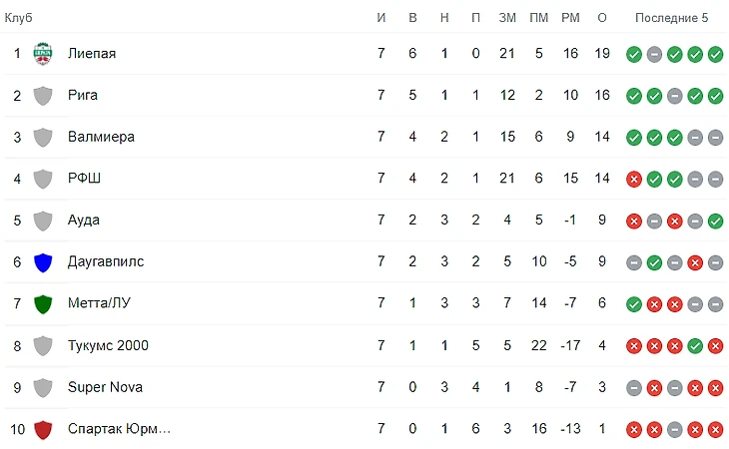Click the Лиепая club crest icon

(43, 54)
